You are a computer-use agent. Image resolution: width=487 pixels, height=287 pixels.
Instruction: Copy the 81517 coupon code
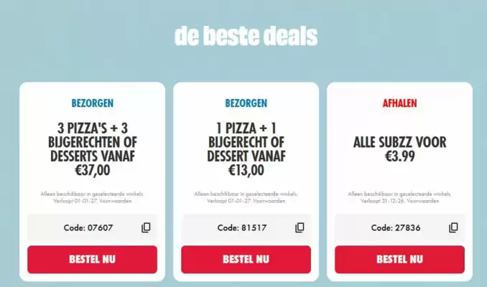[x=300, y=228]
